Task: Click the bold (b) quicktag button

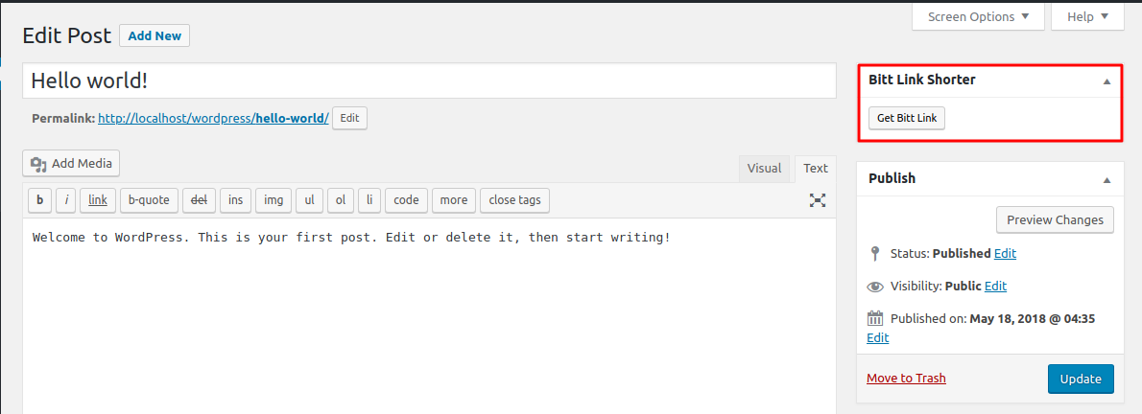Action: coord(39,200)
